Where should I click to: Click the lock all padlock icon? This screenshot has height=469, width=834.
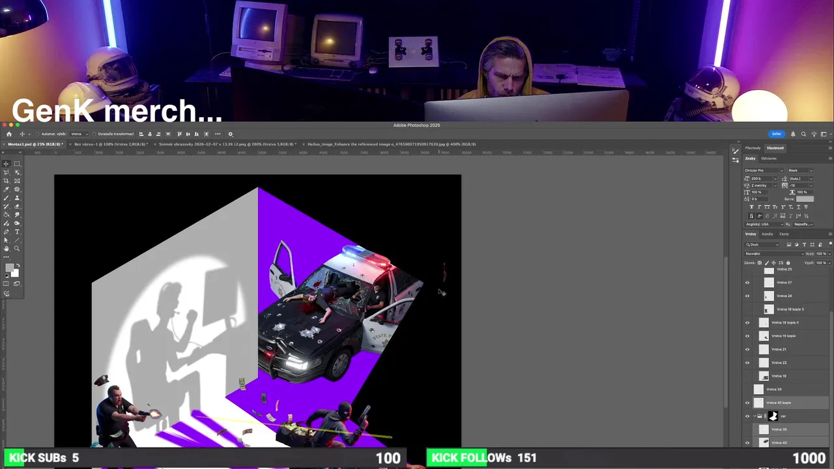point(788,263)
